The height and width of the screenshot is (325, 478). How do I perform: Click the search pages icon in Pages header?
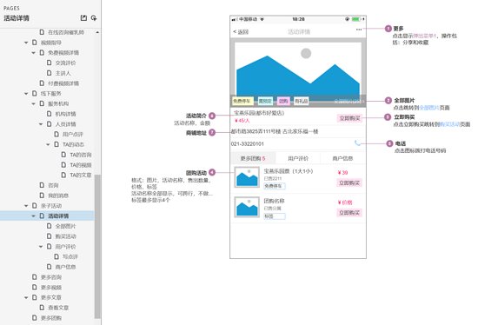point(94,18)
